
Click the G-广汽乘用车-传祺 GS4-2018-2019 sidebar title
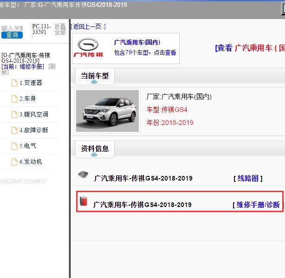(x=26, y=58)
